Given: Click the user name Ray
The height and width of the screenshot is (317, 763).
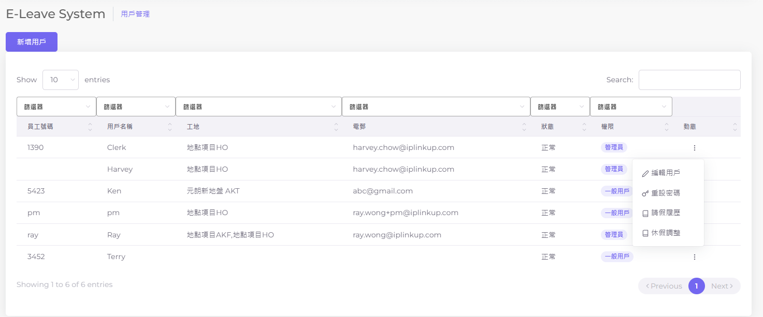Looking at the screenshot, I should click(114, 235).
